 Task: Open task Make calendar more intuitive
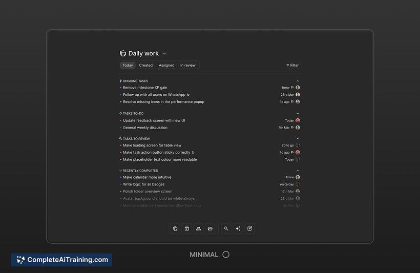click(x=147, y=177)
